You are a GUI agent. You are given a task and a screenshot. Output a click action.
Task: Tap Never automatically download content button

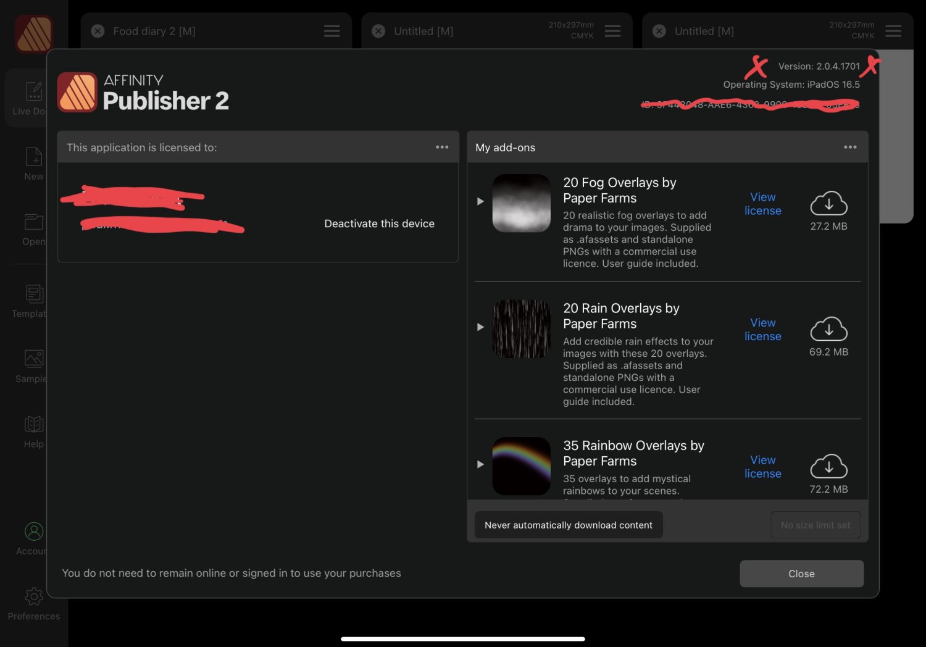coord(569,525)
